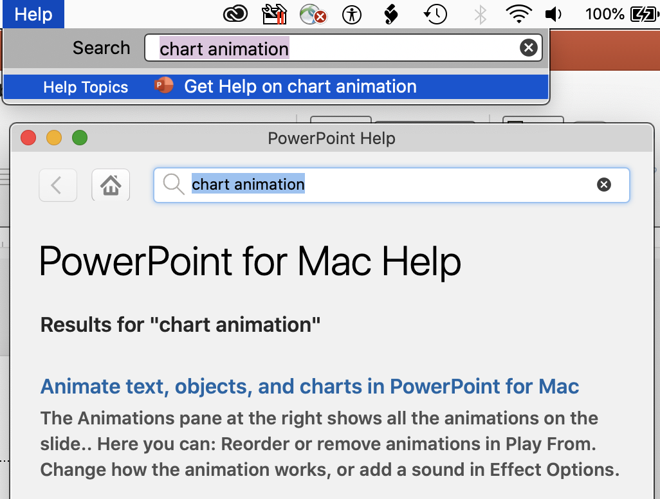Open the Animate text, objects, and charts article
660x499 pixels.
click(x=309, y=386)
